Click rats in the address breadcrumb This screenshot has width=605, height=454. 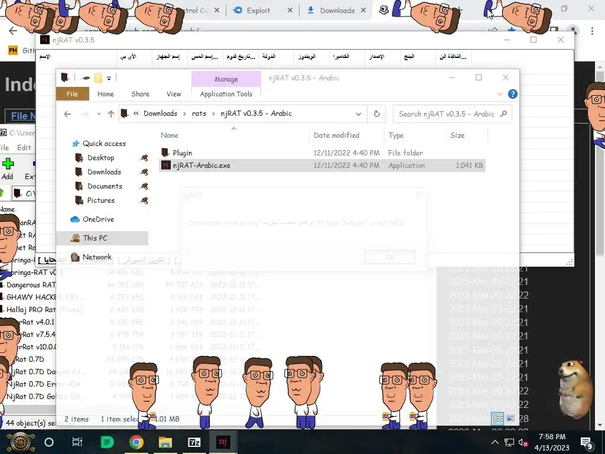click(x=199, y=113)
